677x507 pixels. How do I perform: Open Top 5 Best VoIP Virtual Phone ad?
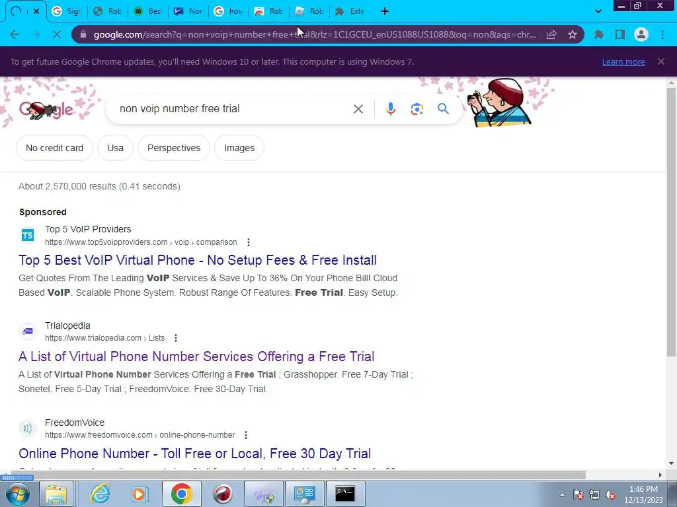[x=197, y=260]
